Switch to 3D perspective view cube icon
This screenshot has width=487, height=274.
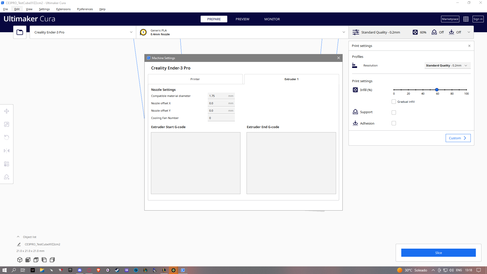click(20, 260)
